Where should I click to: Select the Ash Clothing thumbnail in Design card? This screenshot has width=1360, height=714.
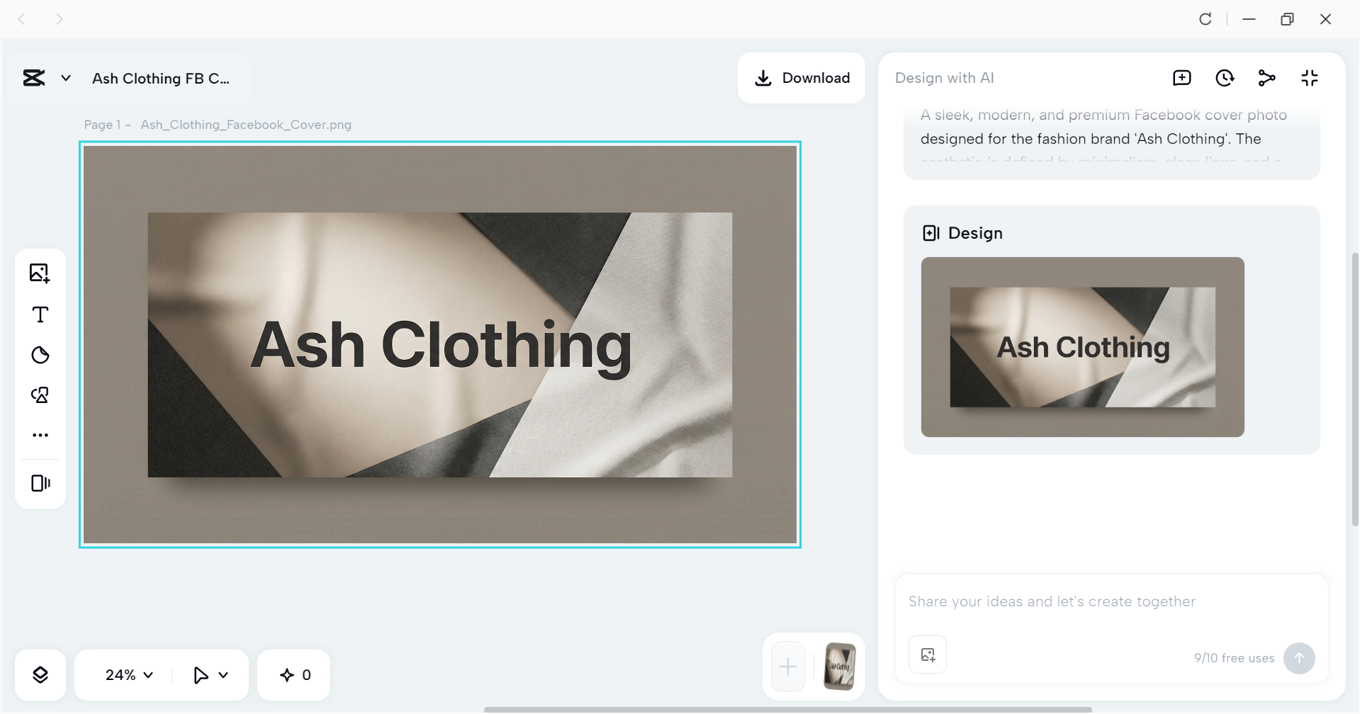click(x=1082, y=347)
